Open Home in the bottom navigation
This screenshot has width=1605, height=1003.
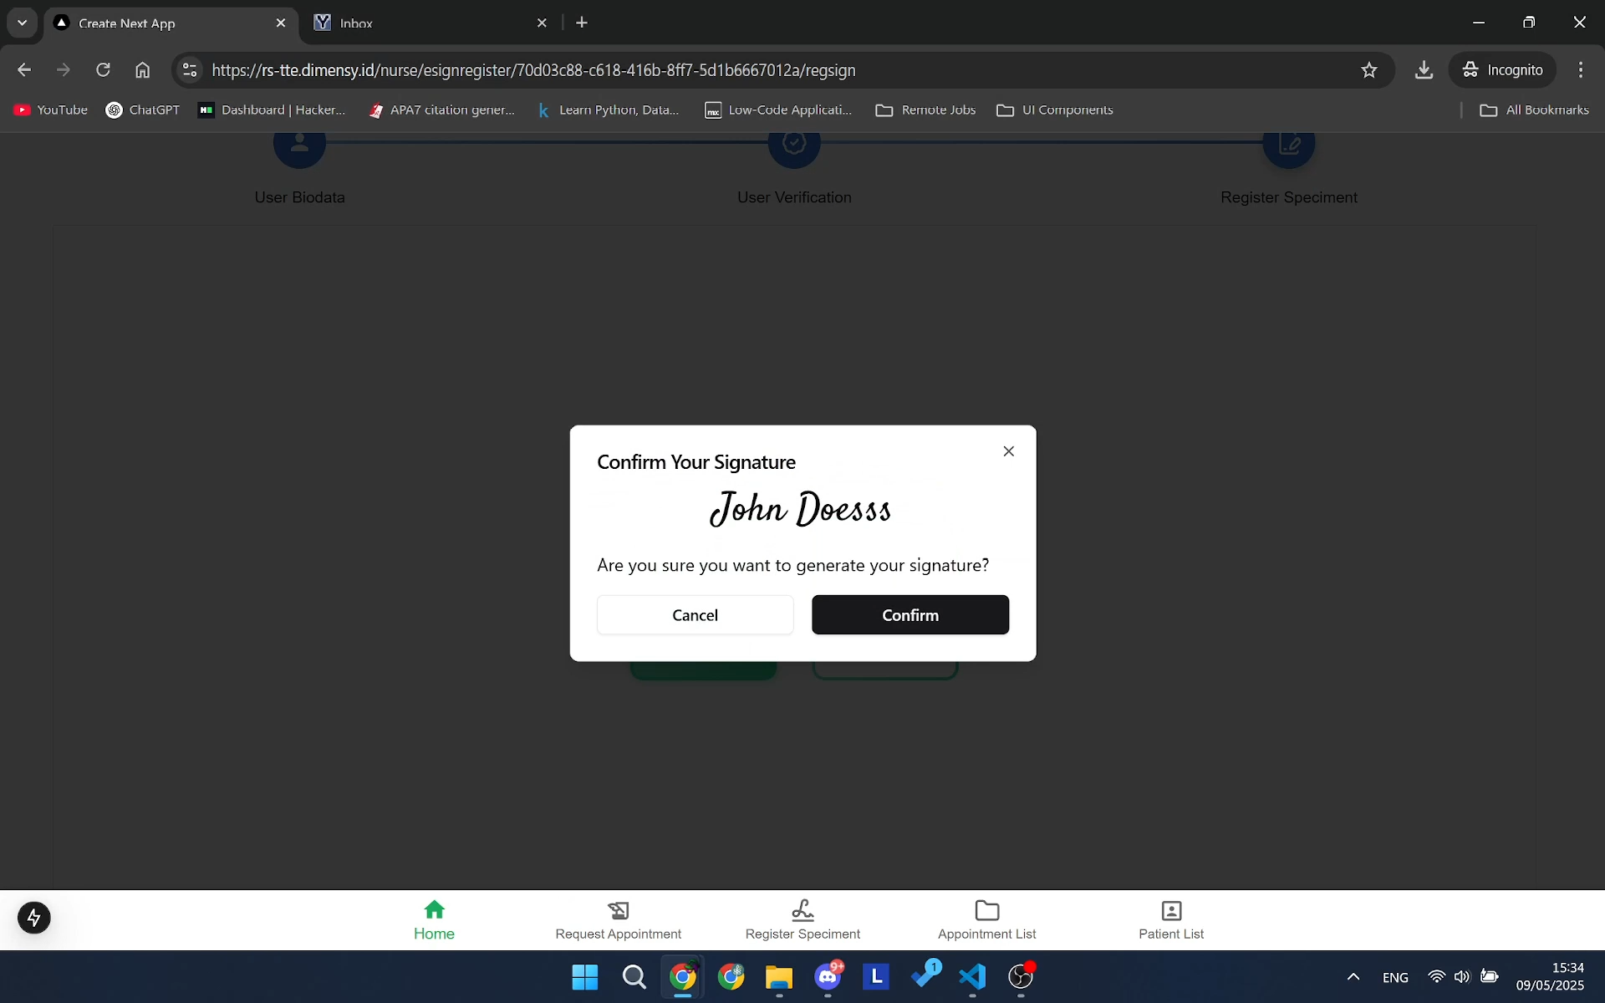tap(434, 919)
